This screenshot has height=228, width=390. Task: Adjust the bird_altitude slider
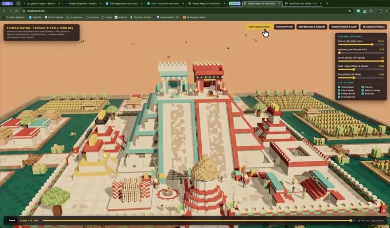tap(361, 78)
